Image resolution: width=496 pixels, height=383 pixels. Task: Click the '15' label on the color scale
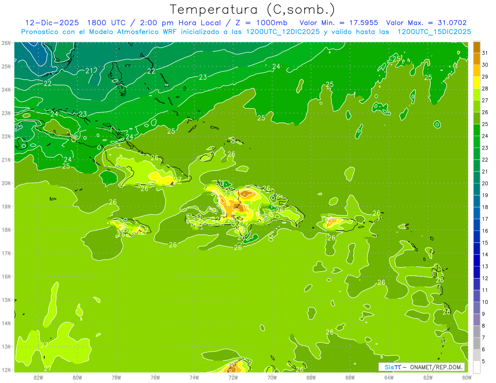pyautogui.click(x=485, y=243)
